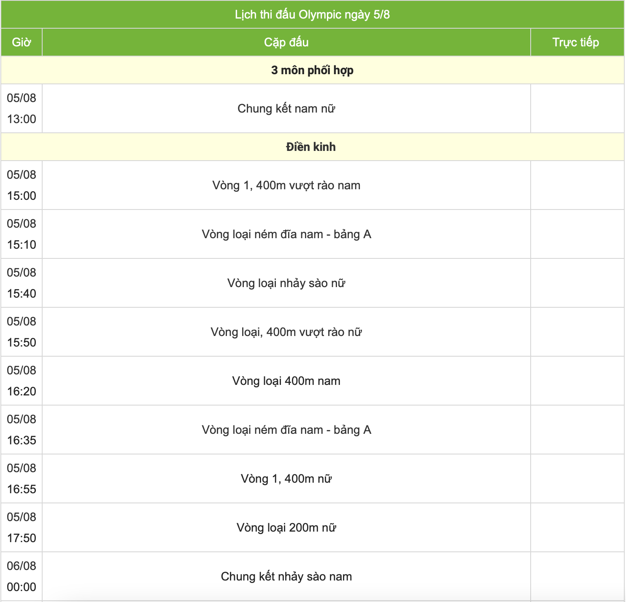Image resolution: width=626 pixels, height=602 pixels.
Task: Click the 'Trực tiếp' column header
Action: pyautogui.click(x=577, y=42)
